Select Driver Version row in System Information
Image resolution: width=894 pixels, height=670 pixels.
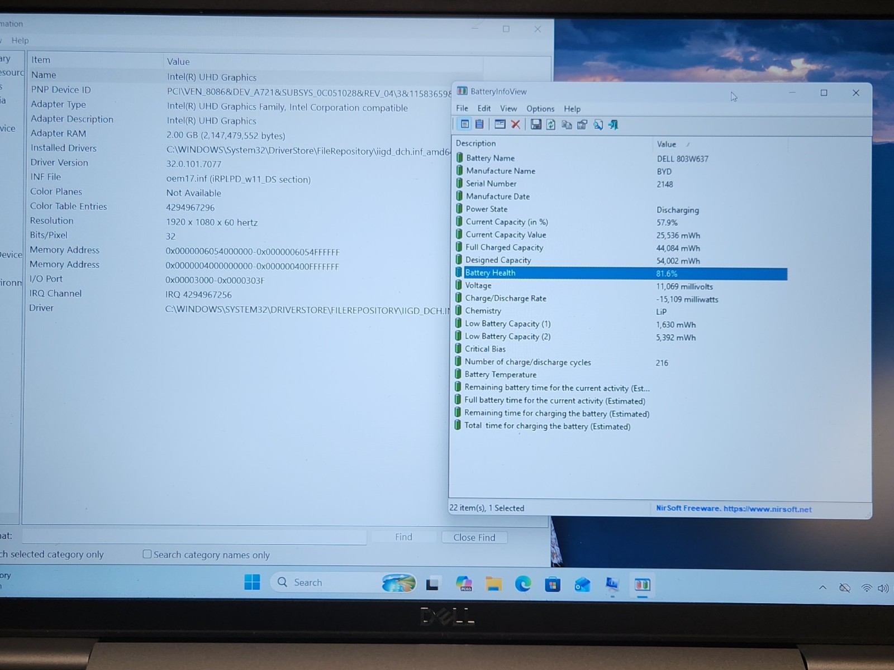point(240,163)
